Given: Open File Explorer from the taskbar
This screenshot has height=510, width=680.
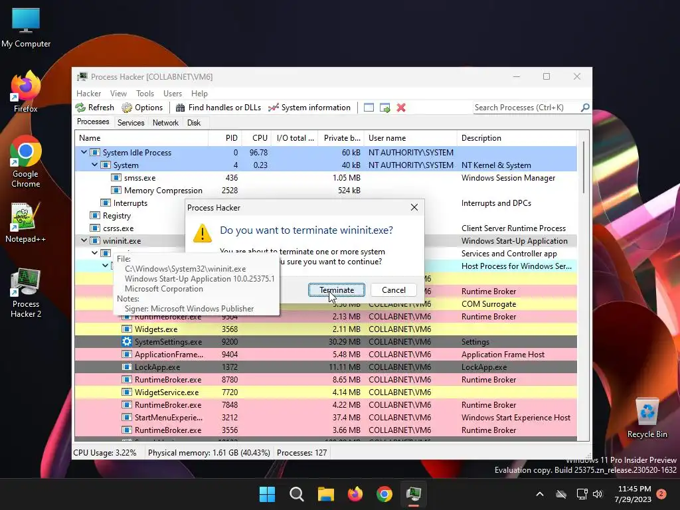Looking at the screenshot, I should [325, 494].
